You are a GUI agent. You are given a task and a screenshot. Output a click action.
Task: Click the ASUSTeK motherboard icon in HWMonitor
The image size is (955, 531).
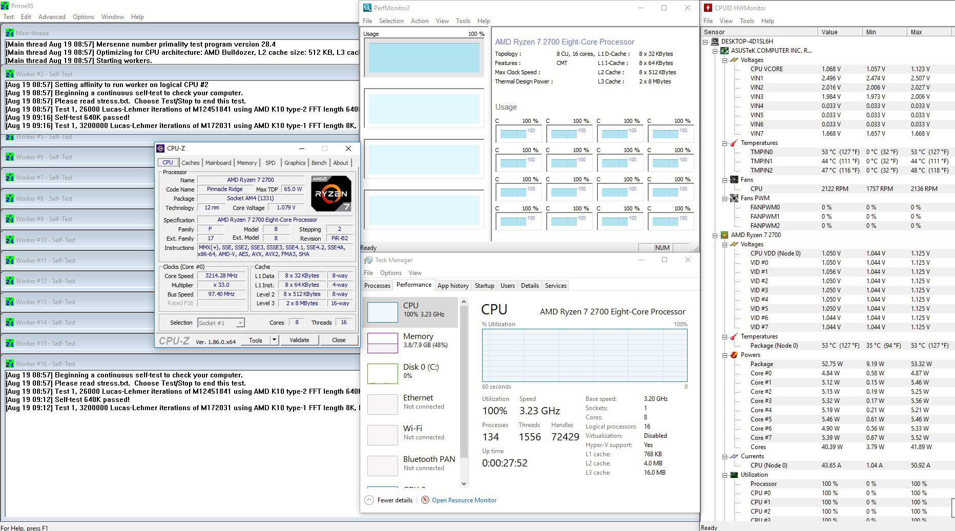coord(724,51)
